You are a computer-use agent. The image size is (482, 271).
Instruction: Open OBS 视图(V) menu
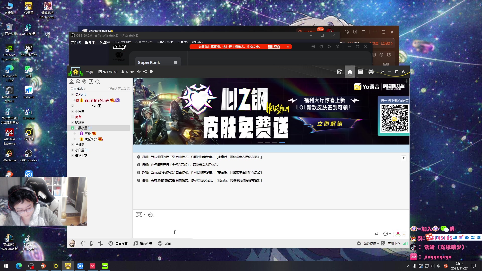(x=104, y=42)
